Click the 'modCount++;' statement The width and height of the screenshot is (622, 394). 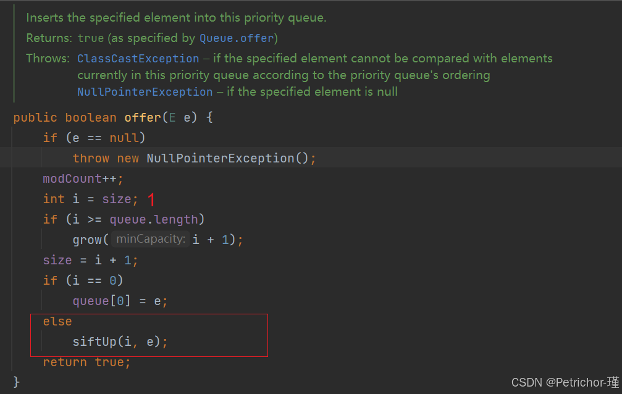tap(83, 179)
